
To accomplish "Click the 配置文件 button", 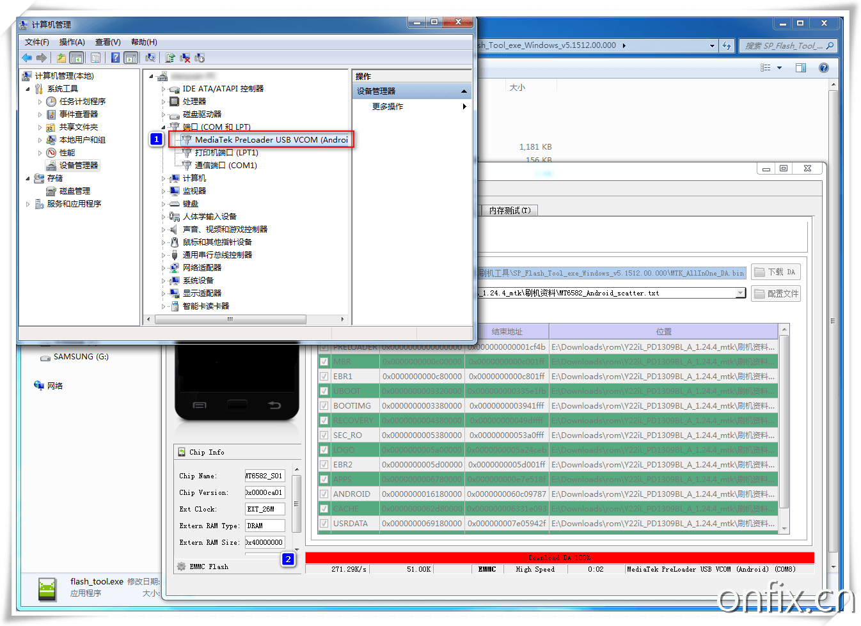I will (x=777, y=293).
